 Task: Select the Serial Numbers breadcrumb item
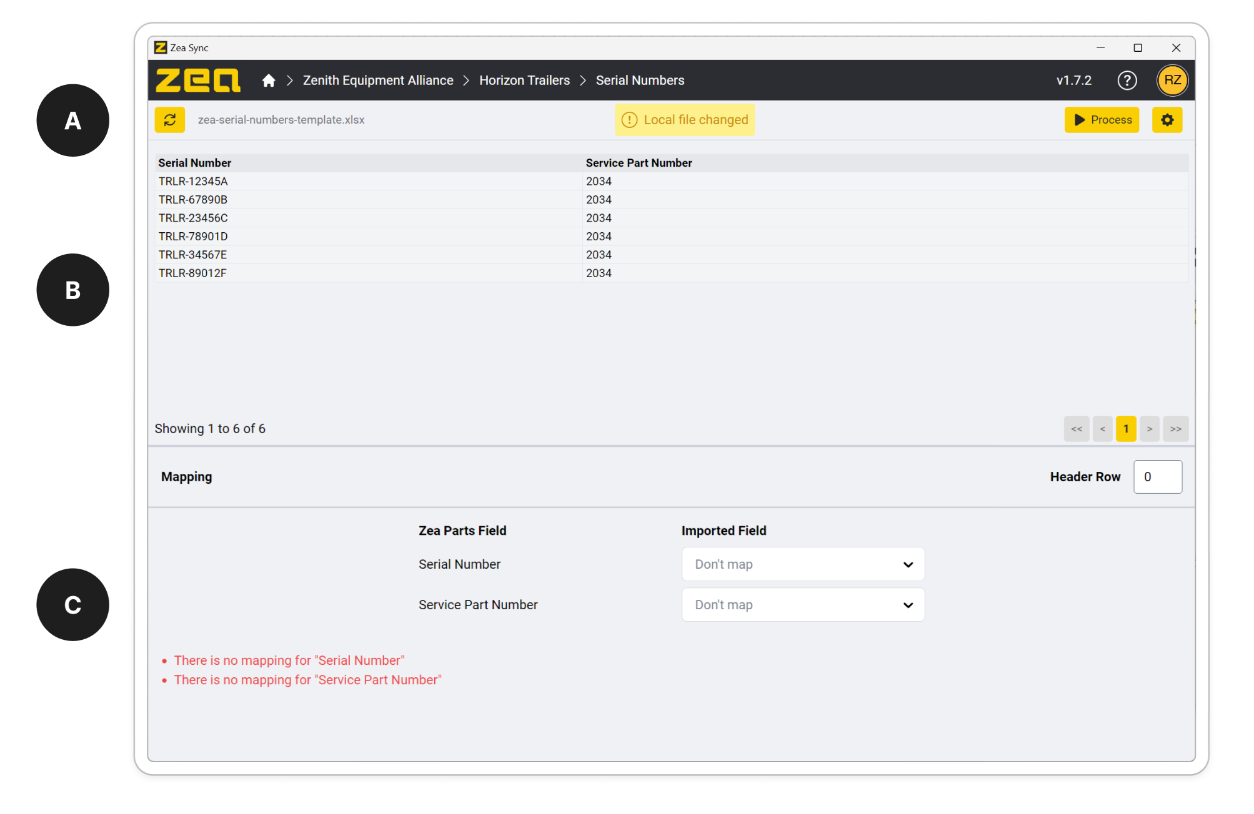(x=640, y=81)
